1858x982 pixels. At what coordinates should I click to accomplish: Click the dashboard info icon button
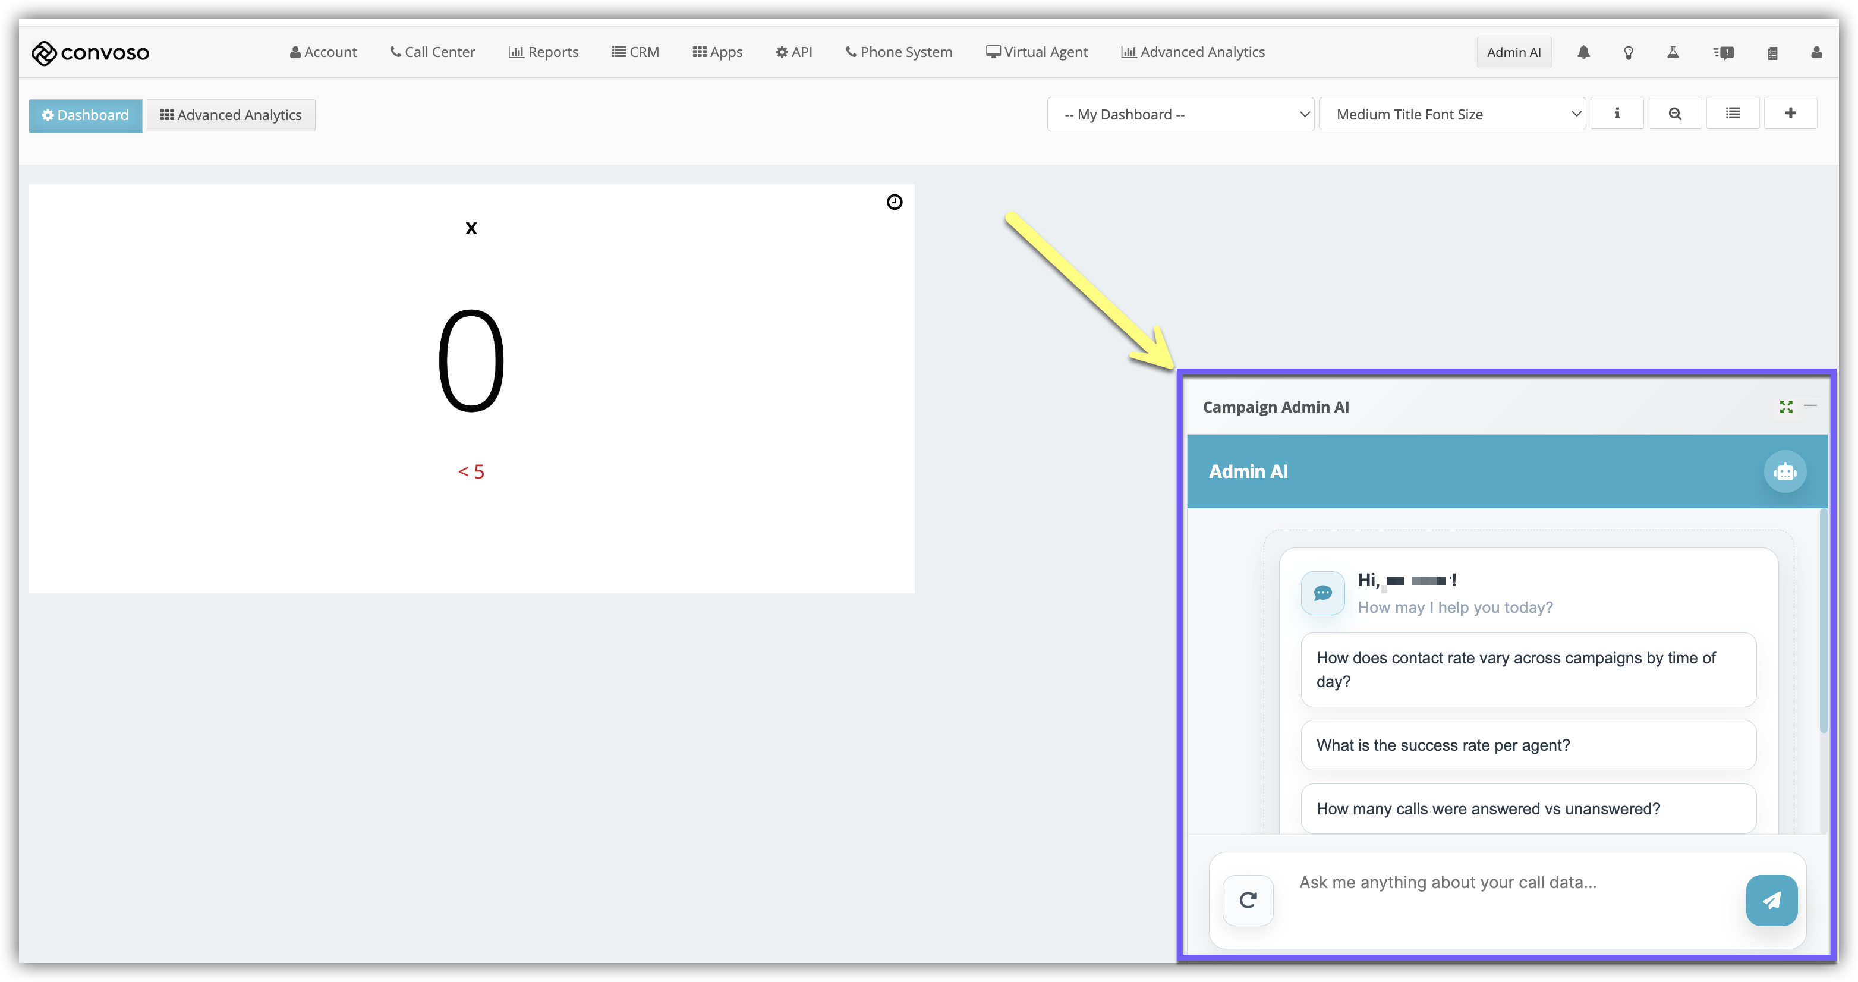pyautogui.click(x=1616, y=114)
